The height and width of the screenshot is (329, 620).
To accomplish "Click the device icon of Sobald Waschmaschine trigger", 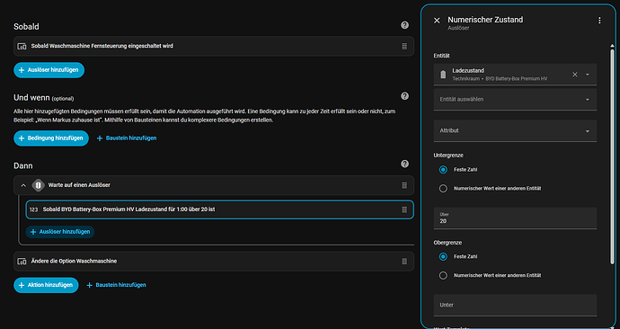I will pos(22,46).
